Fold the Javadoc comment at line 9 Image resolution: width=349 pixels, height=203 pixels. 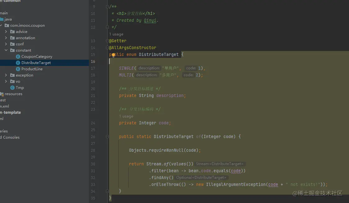(107, 7)
